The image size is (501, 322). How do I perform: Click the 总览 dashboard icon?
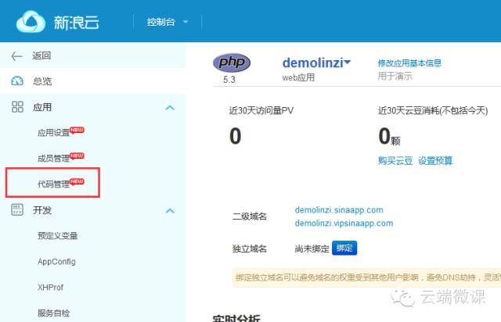(x=17, y=81)
